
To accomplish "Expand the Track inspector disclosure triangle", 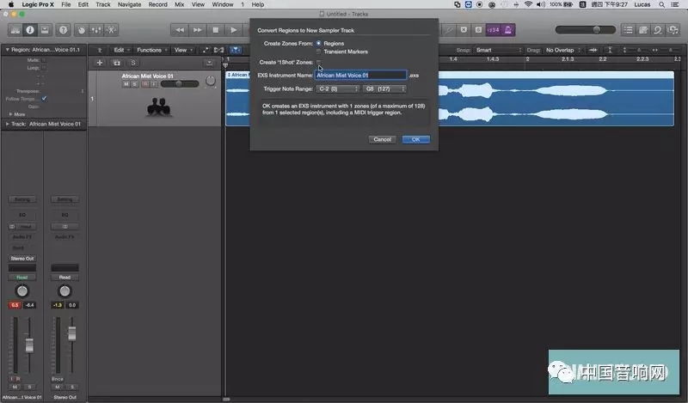I will (7, 124).
